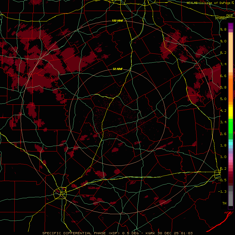235x235 pixels.
Task: Click the yellow band of the color bar
Action: tap(231, 112)
